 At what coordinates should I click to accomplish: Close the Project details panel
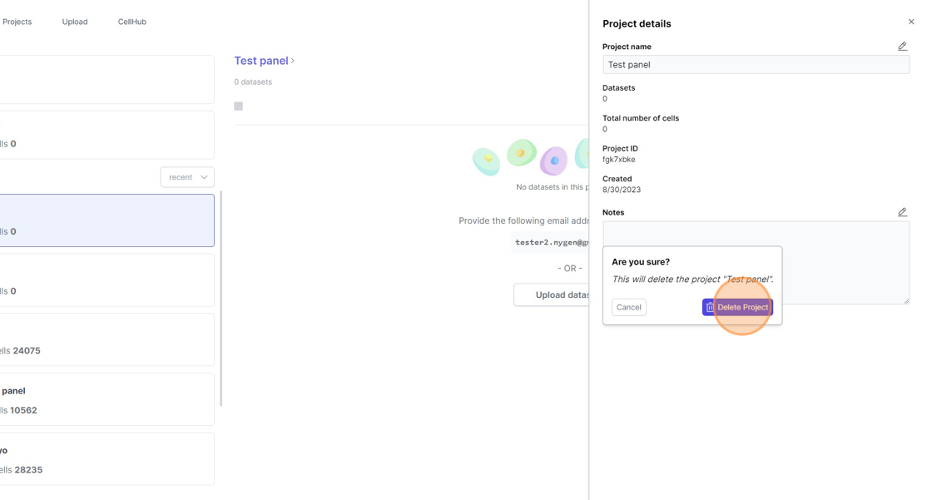(x=911, y=22)
